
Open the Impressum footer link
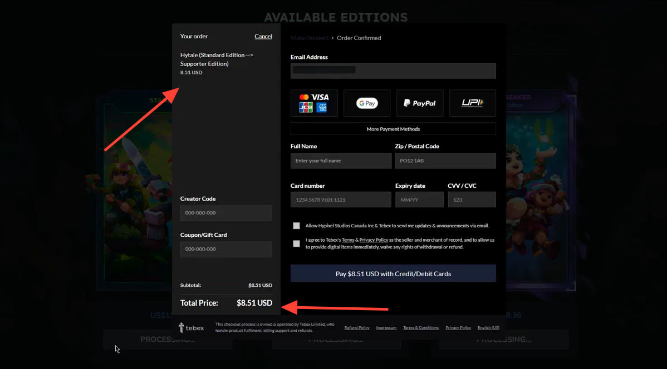tap(386, 328)
